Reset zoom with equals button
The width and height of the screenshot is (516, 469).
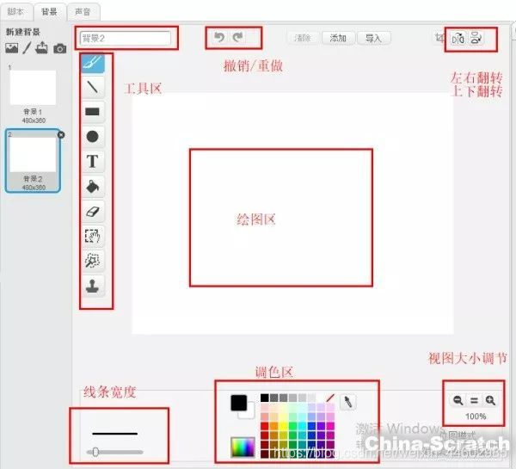[x=474, y=400]
